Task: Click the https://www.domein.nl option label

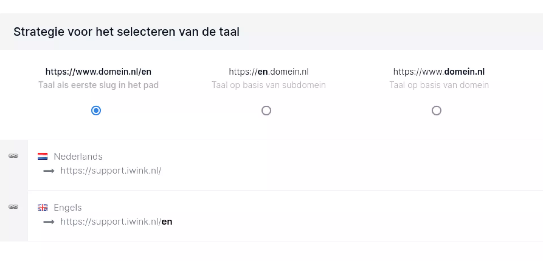Action: [439, 72]
